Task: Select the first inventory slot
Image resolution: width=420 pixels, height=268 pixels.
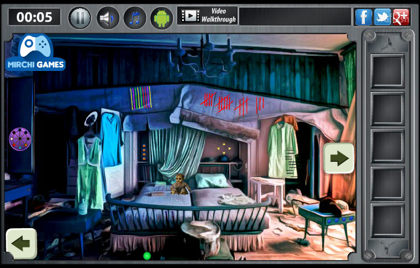Action: tap(387, 71)
